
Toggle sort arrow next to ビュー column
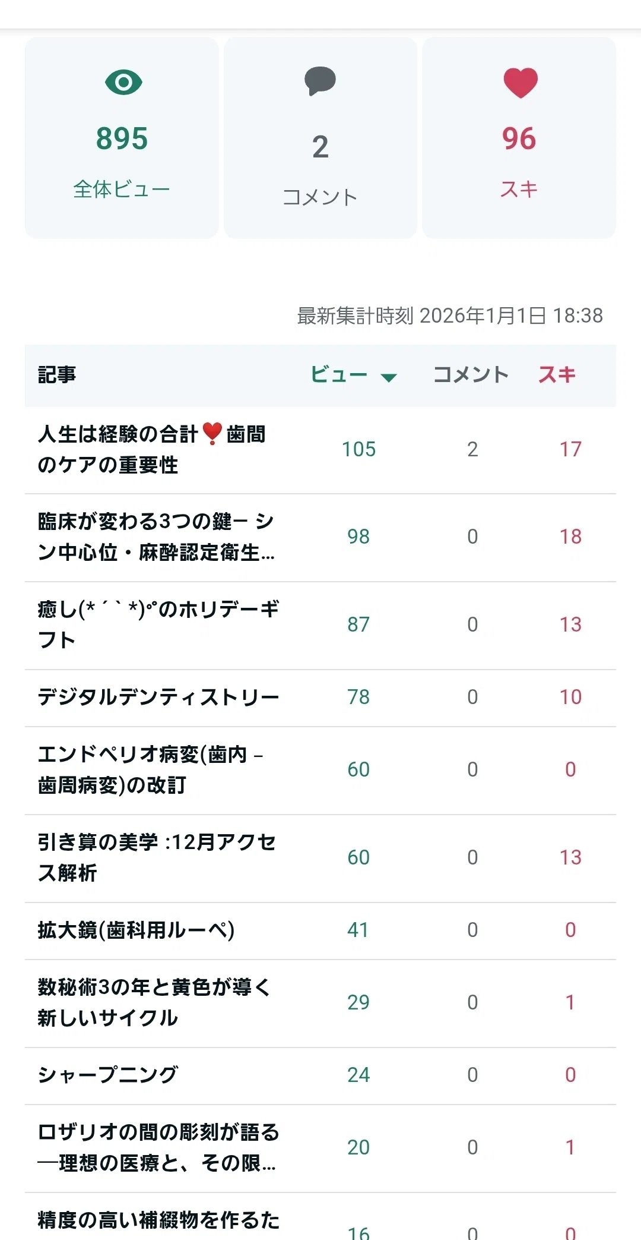[389, 377]
